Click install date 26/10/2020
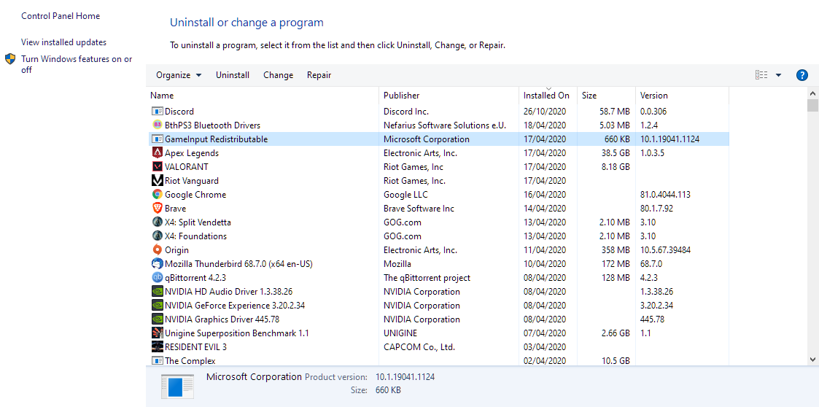 (x=545, y=112)
